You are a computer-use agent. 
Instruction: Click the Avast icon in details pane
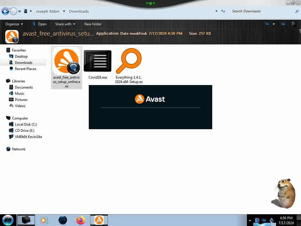coord(12,36)
